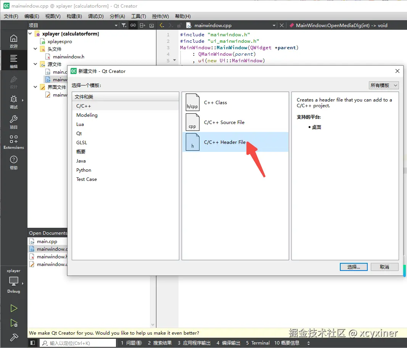This screenshot has width=407, height=348.
Task: Open Debug mode in sidebar
Action: 13,101
